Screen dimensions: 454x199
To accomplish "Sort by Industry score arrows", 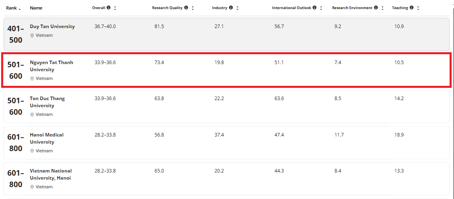I will [x=237, y=8].
